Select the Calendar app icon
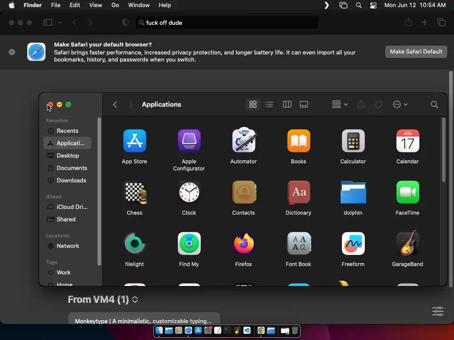Viewport: 454px width, 340px height. [x=407, y=141]
